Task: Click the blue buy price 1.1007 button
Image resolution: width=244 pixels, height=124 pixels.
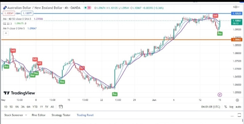Action: (x=27, y=13)
